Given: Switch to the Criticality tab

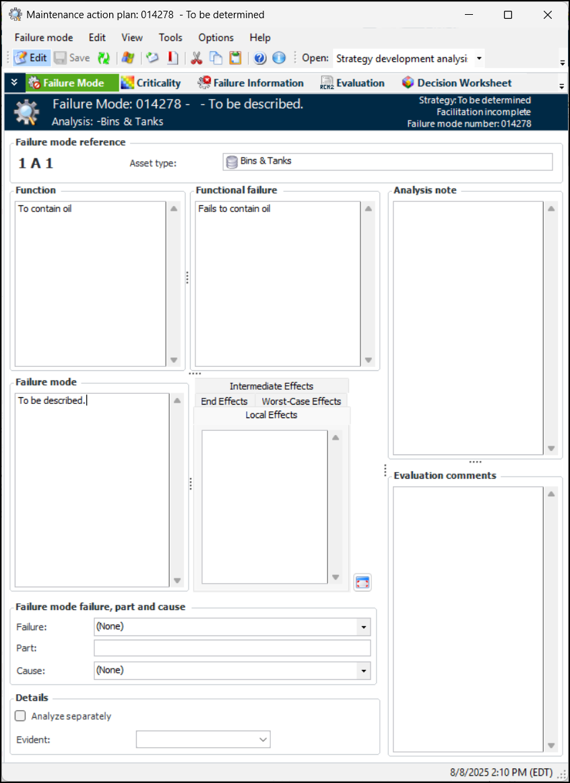Looking at the screenshot, I should coord(151,83).
